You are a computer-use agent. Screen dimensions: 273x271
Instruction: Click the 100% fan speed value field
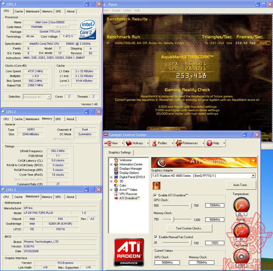tap(215, 243)
